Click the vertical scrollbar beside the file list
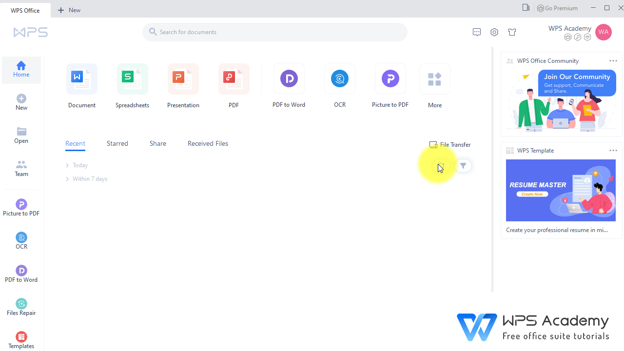 pyautogui.click(x=492, y=170)
